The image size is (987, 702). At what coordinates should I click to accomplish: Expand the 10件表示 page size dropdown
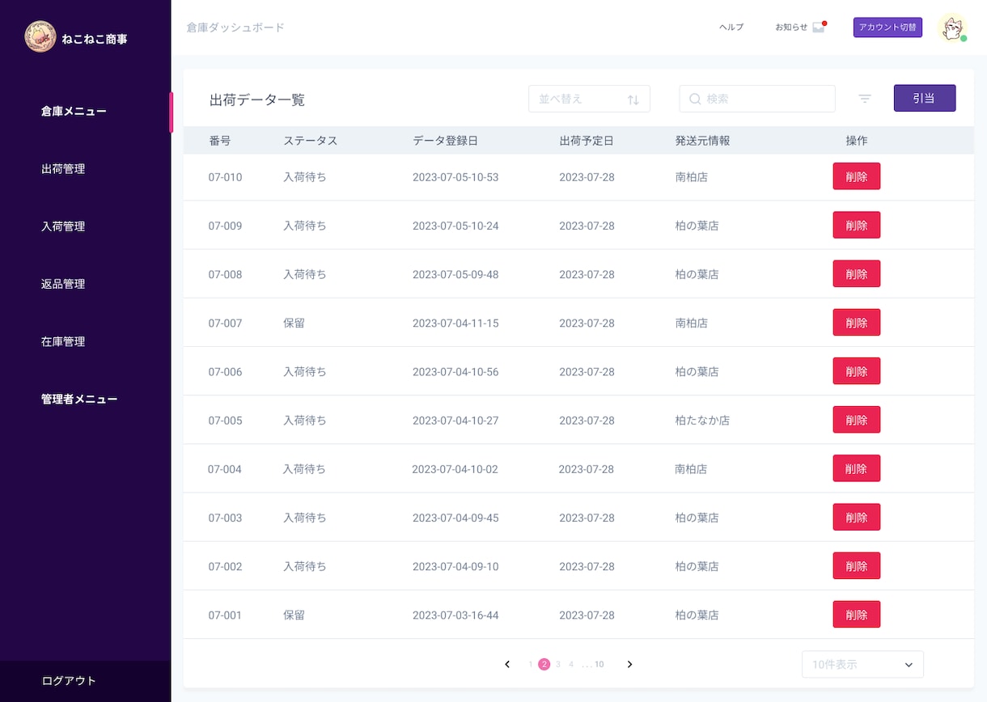pos(862,664)
